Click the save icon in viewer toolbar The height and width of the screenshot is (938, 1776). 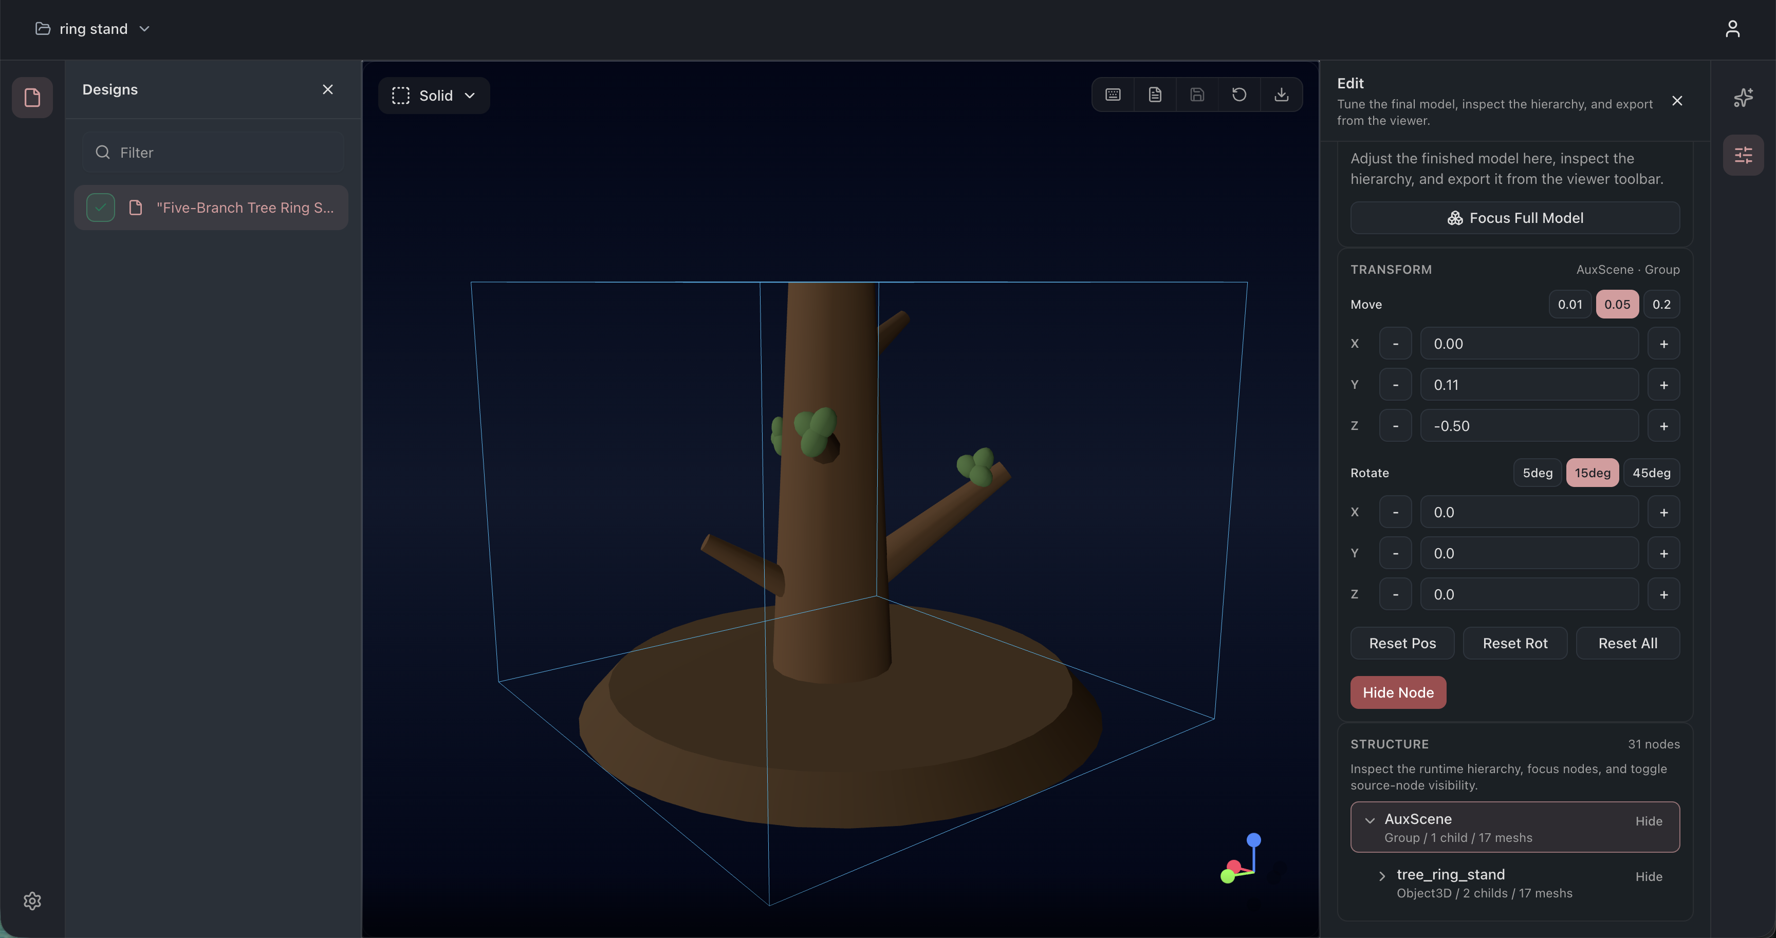pos(1197,95)
